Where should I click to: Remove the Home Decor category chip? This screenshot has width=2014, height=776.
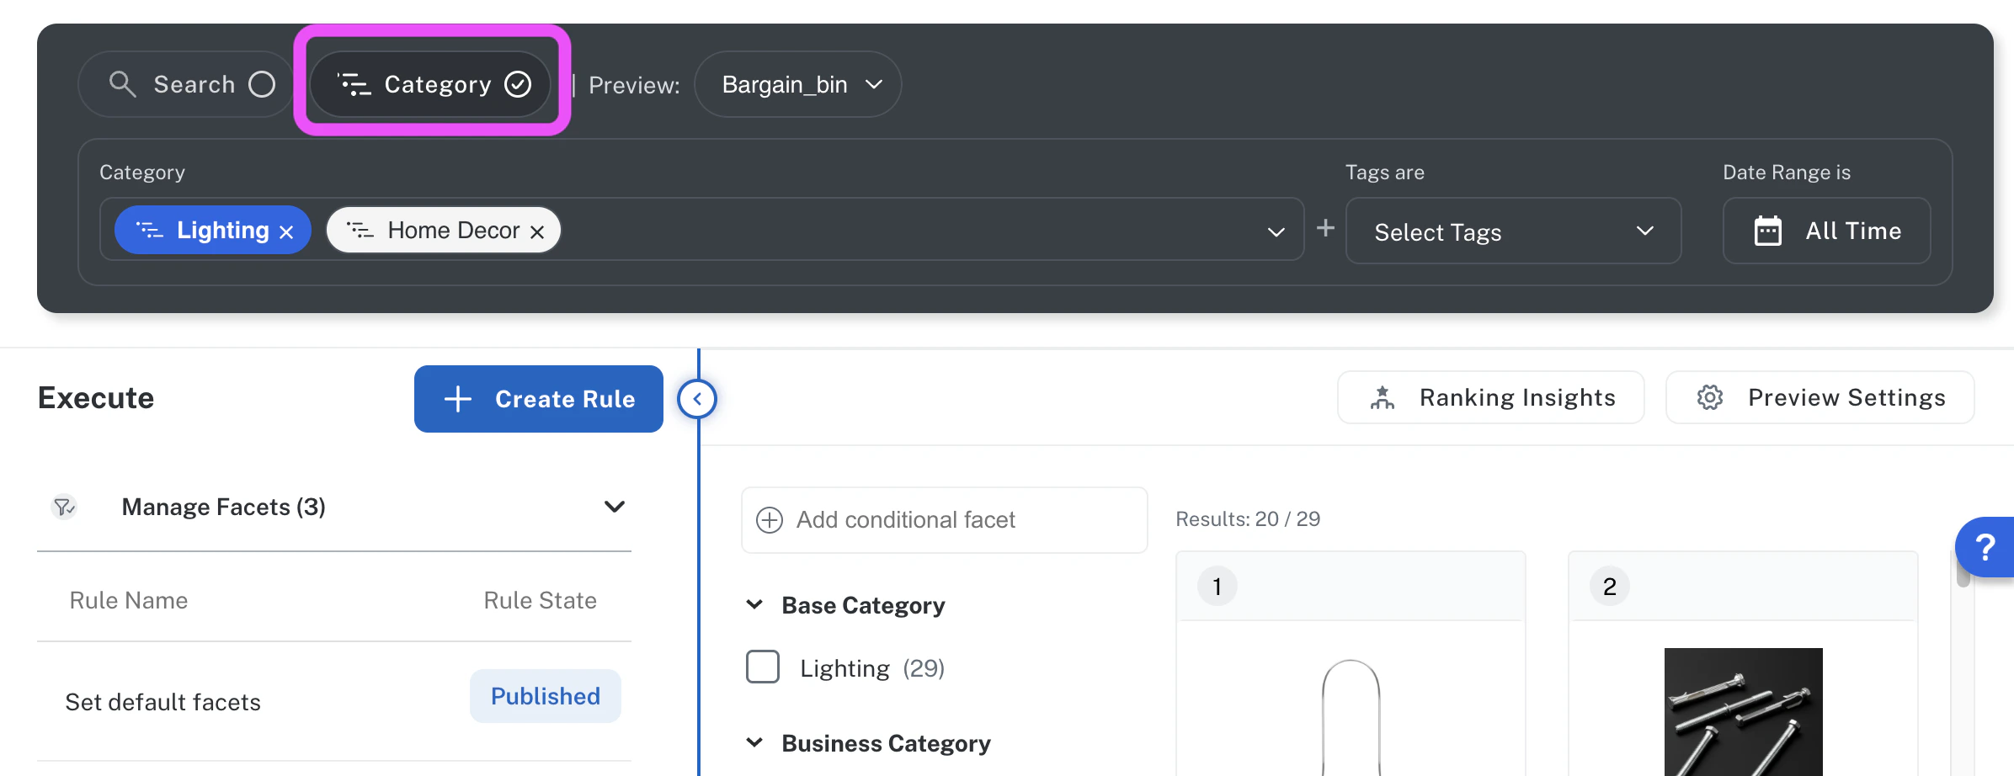pos(538,230)
